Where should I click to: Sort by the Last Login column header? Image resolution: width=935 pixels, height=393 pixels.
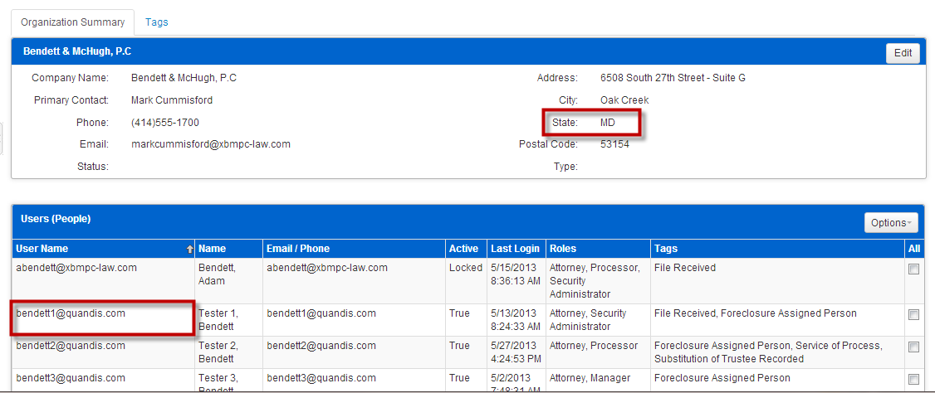point(515,248)
